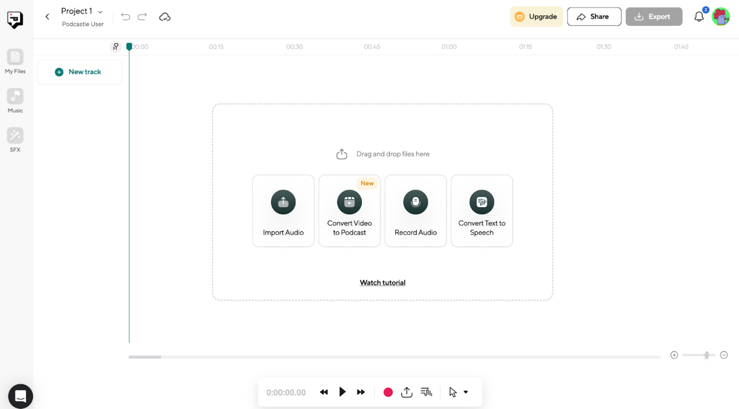
Task: Click the New track button
Action: (x=79, y=72)
